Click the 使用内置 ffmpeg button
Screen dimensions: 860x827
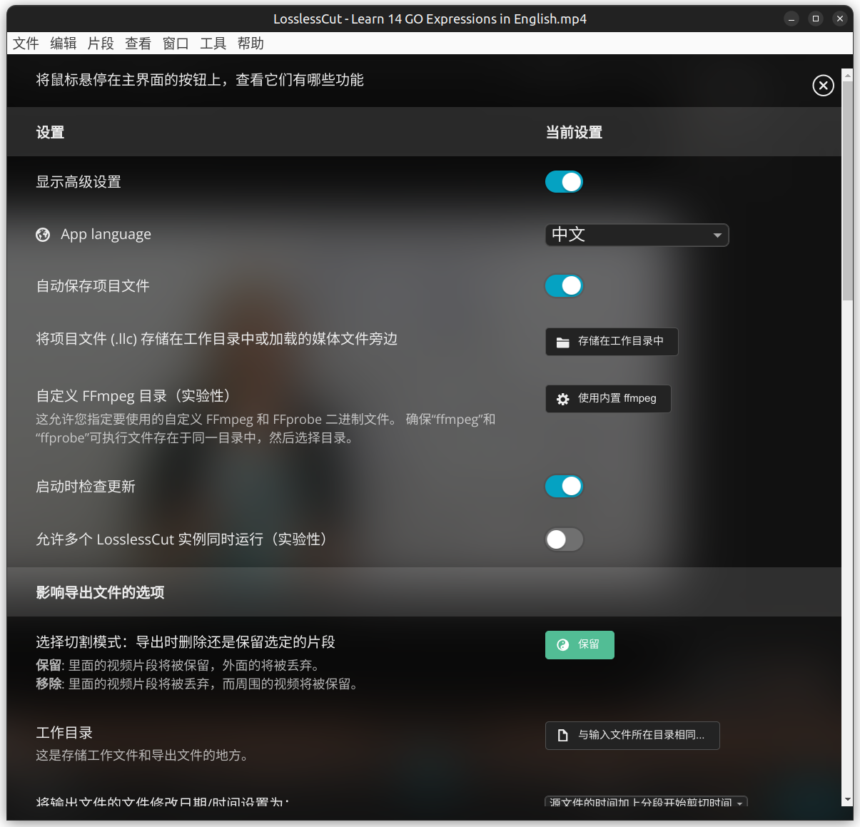pyautogui.click(x=608, y=399)
